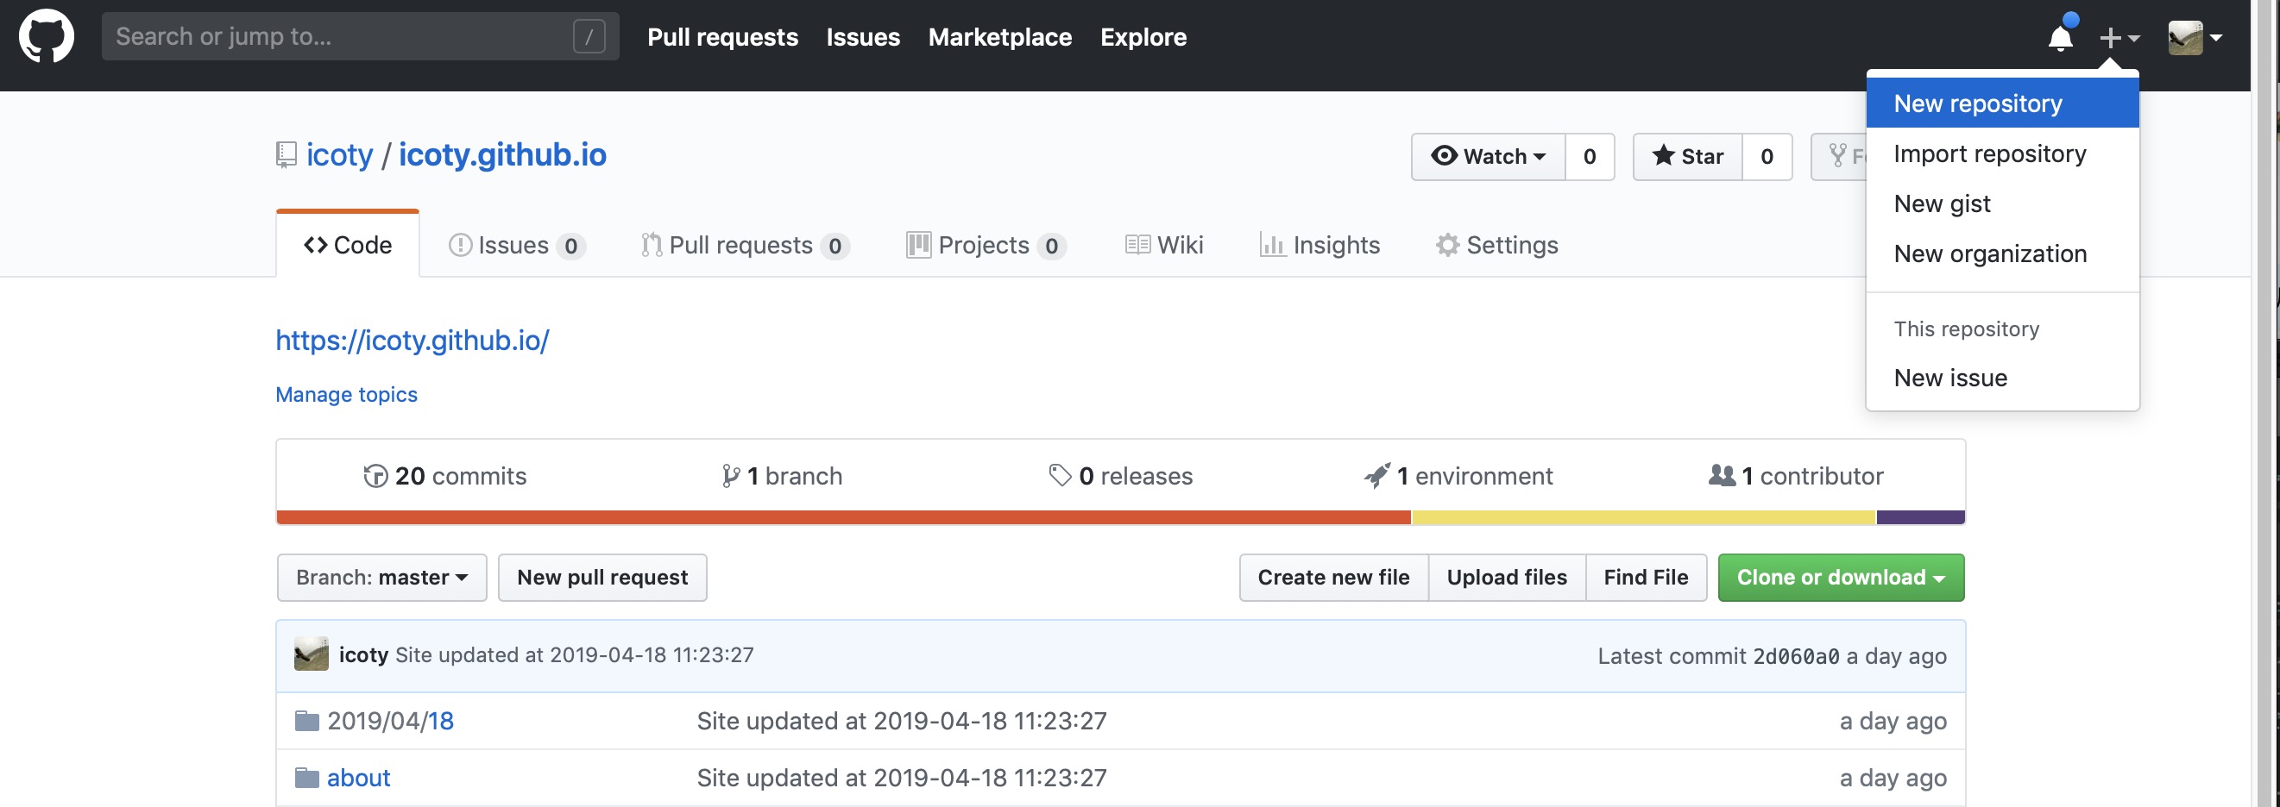Open the 1 environment link
This screenshot has height=807, width=2280.
pyautogui.click(x=1458, y=476)
